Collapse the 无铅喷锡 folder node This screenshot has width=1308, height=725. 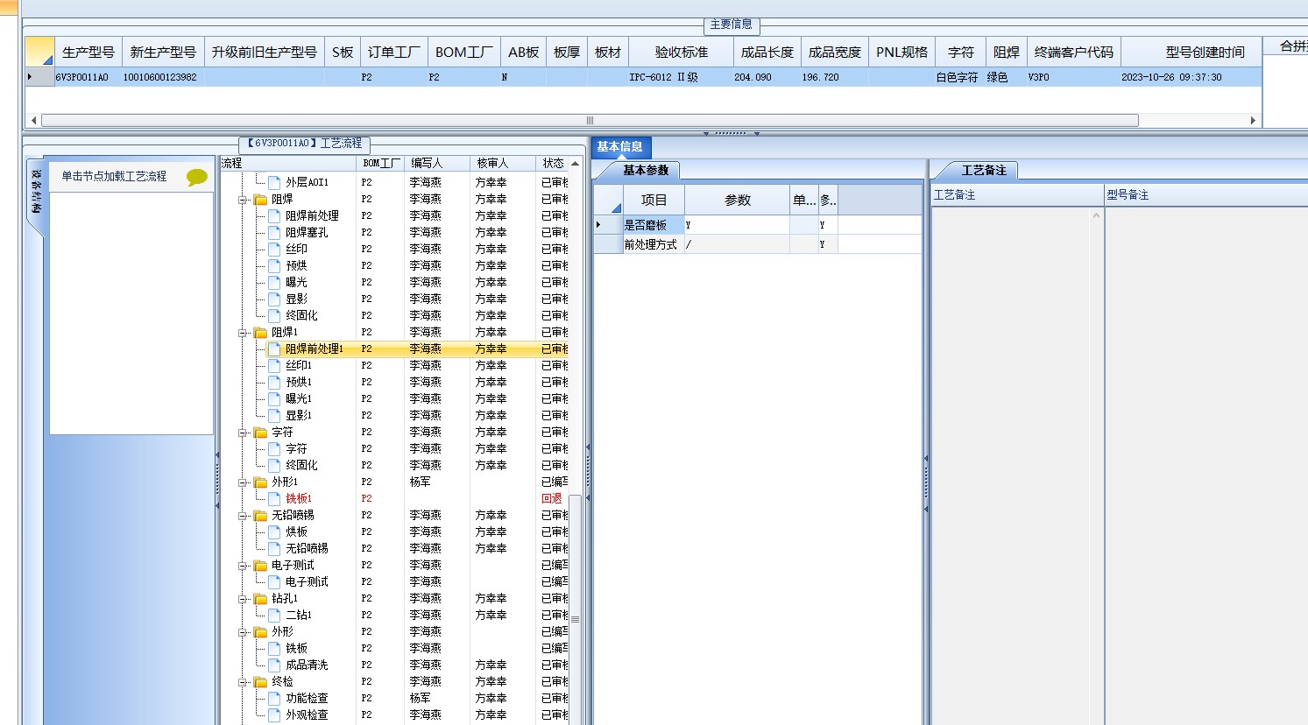pos(243,516)
